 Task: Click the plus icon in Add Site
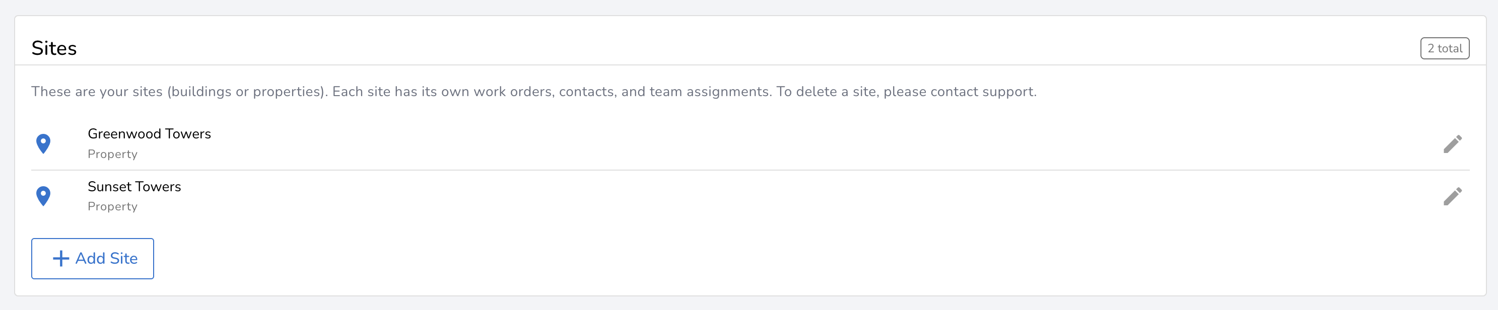(61, 258)
